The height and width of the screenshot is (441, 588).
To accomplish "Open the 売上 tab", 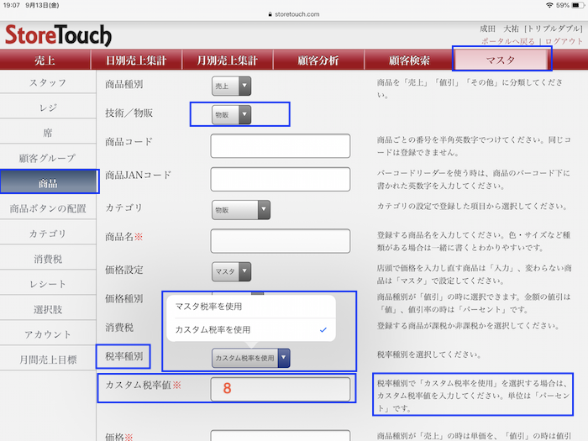I will 47,60.
